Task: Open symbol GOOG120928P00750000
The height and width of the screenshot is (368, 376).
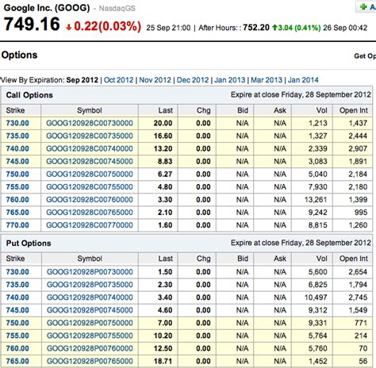Action: coord(90,323)
